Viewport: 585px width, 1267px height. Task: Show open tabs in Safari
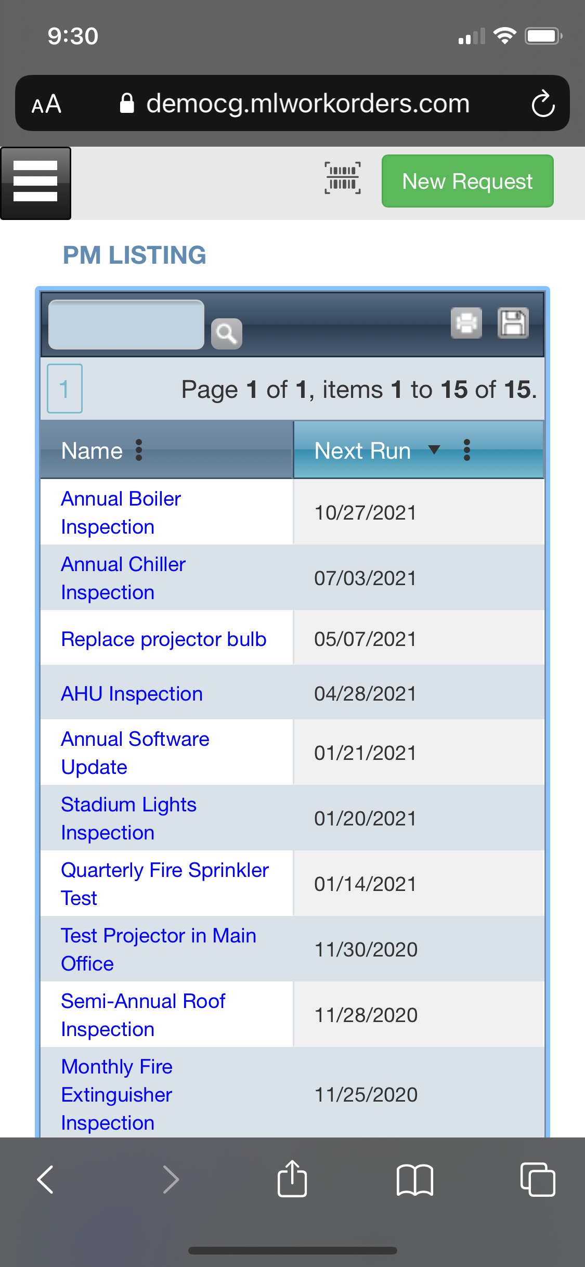(538, 1180)
